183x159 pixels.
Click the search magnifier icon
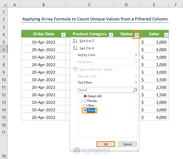point(135,90)
